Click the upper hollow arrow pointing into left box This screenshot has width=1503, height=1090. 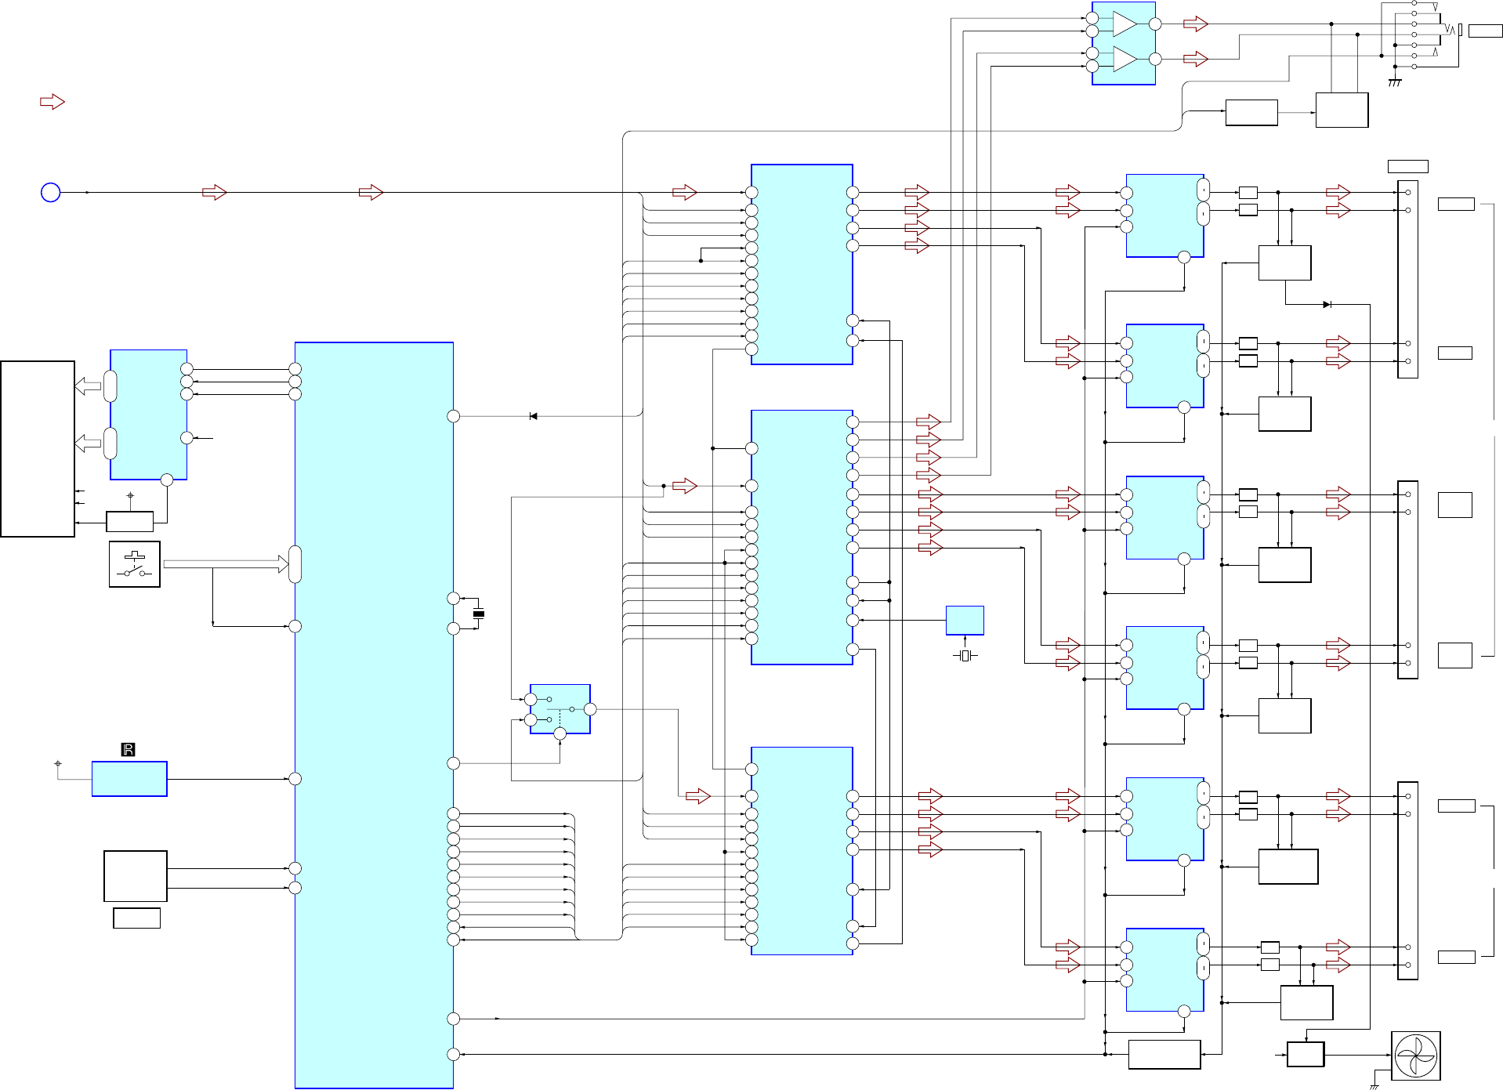(88, 386)
